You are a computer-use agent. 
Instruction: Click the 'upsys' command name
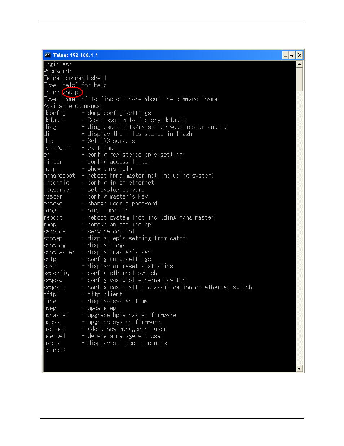tap(52, 322)
